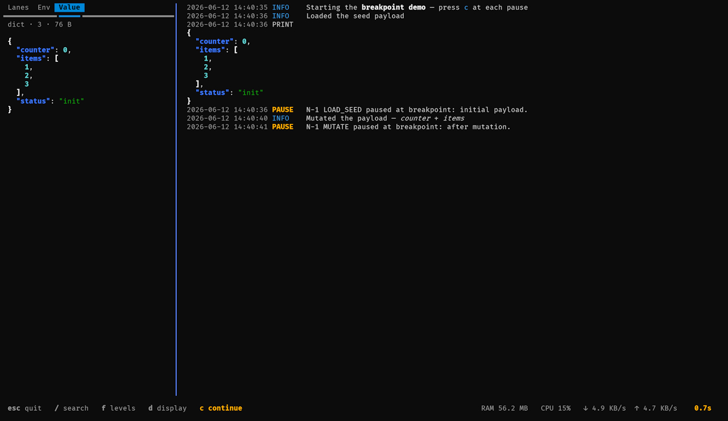The width and height of the screenshot is (728, 421).
Task: Click the 14:40:41 timestamp in log
Action: (x=251, y=127)
